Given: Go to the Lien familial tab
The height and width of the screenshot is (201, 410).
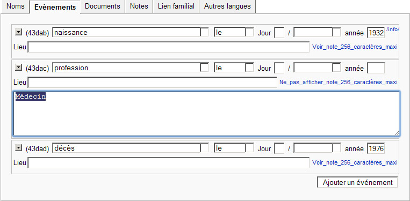Looking at the screenshot, I should click(176, 6).
